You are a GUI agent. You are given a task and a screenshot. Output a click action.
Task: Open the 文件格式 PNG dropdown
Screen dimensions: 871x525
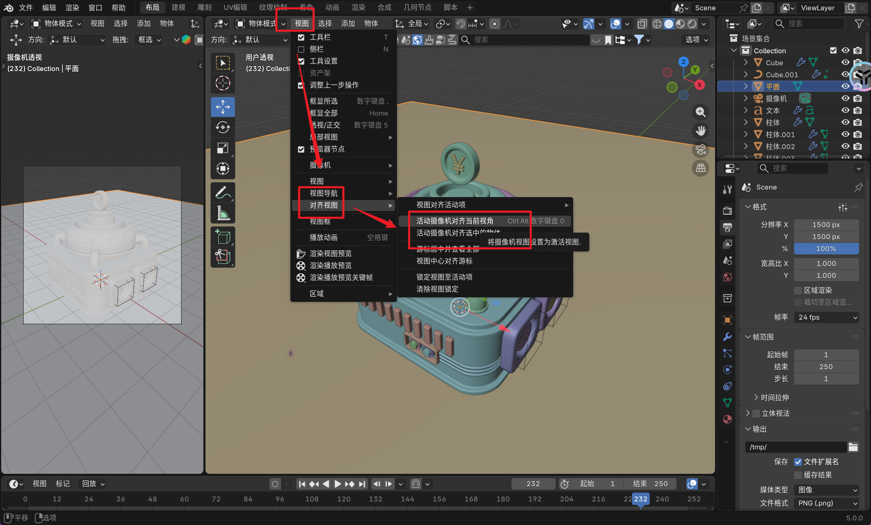tap(826, 503)
